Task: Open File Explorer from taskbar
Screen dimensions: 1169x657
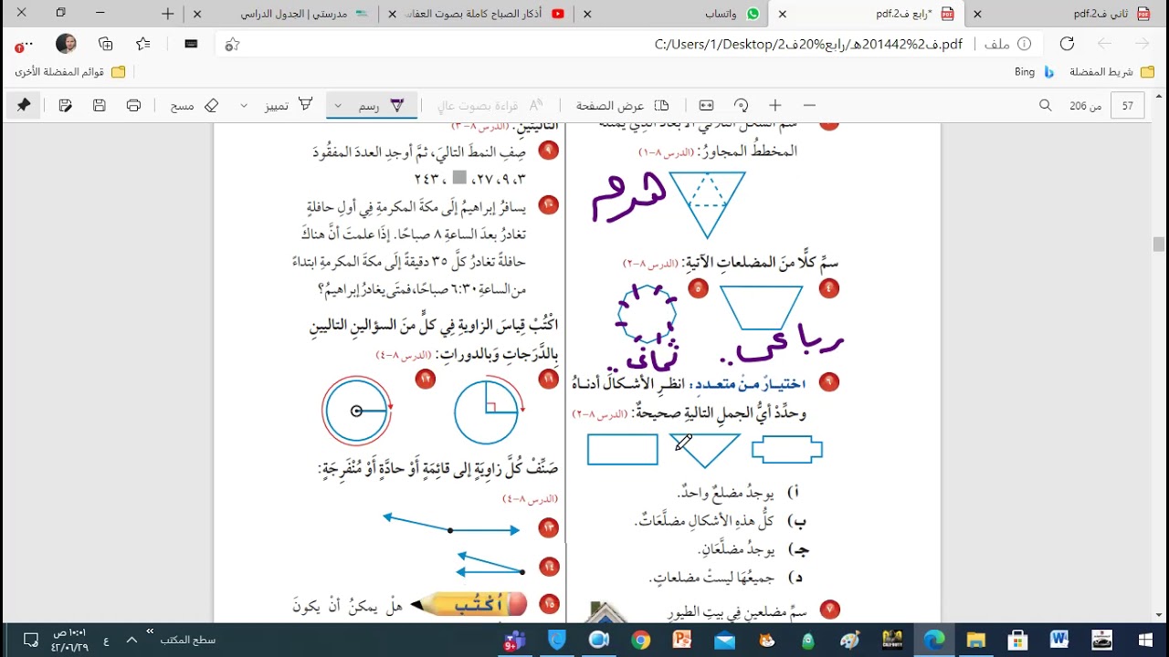Action: pyautogui.click(x=976, y=640)
